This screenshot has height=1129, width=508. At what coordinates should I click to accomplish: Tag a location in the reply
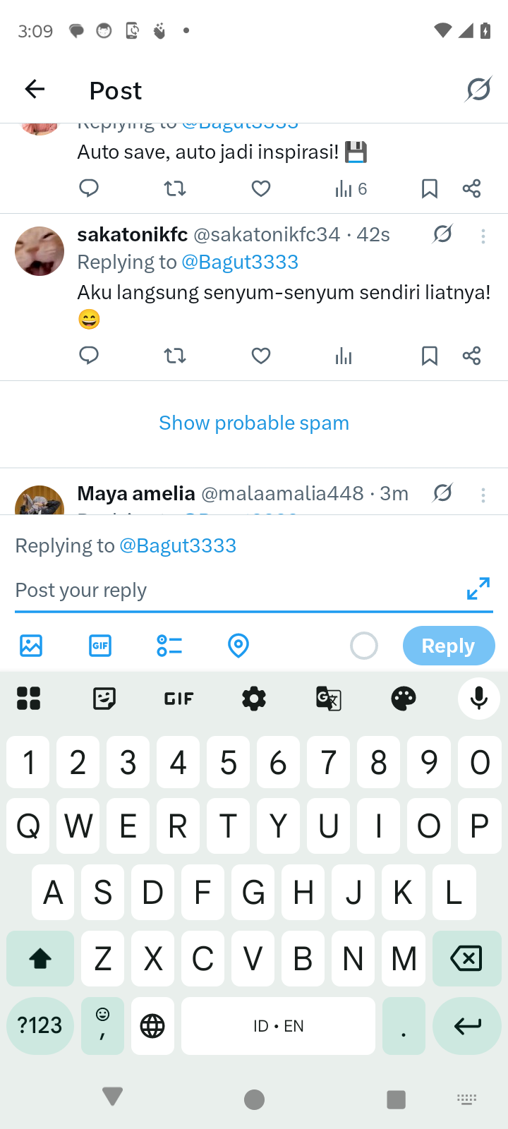point(238,645)
